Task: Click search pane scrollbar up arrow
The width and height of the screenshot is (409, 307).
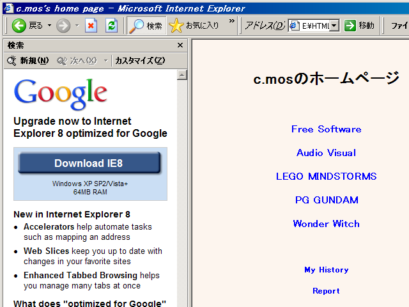Action: point(181,75)
